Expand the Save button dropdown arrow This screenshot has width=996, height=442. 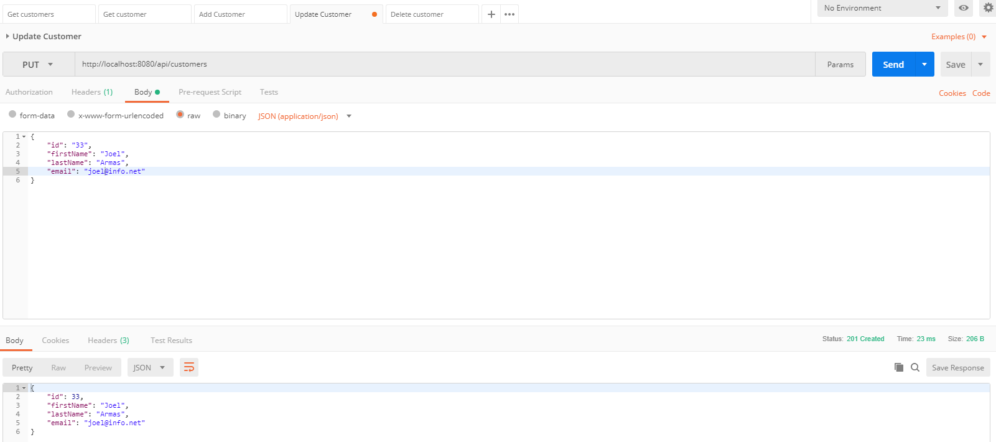(x=980, y=64)
